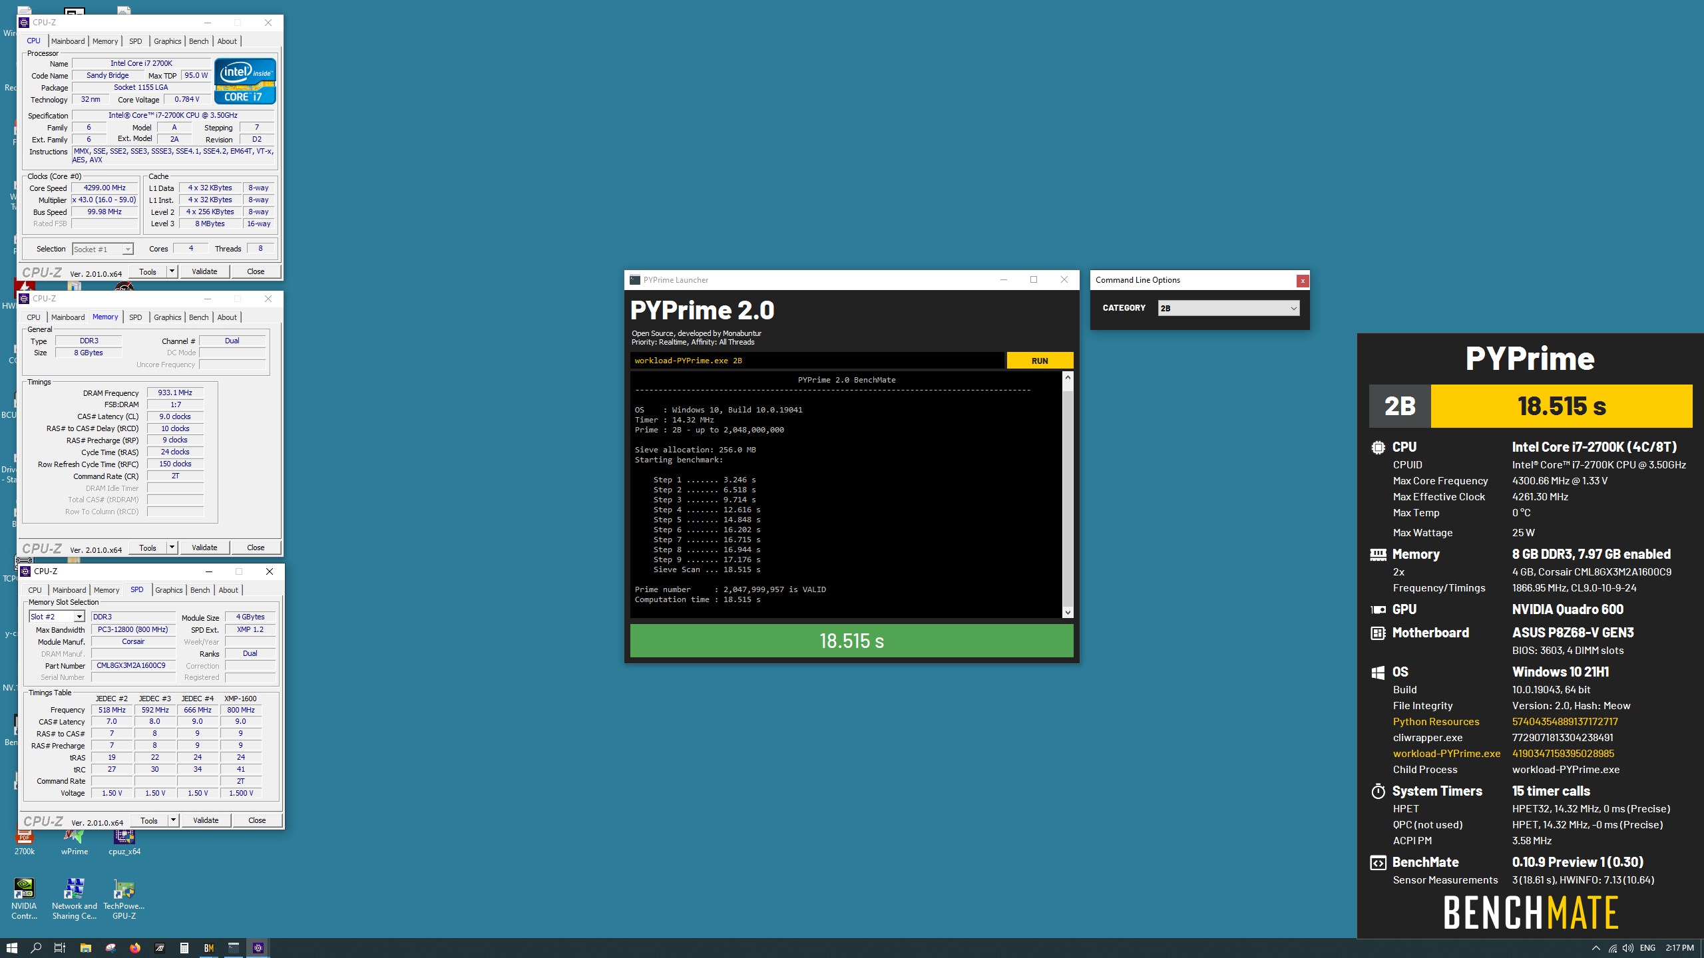Screen dimensions: 1704x958
Task: Open the CATEGORY 2B dropdown
Action: (x=1229, y=308)
